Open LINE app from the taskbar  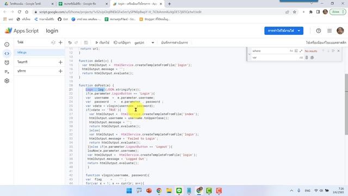tap(179, 191)
